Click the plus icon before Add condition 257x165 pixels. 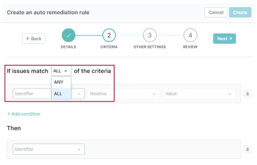(x=9, y=114)
